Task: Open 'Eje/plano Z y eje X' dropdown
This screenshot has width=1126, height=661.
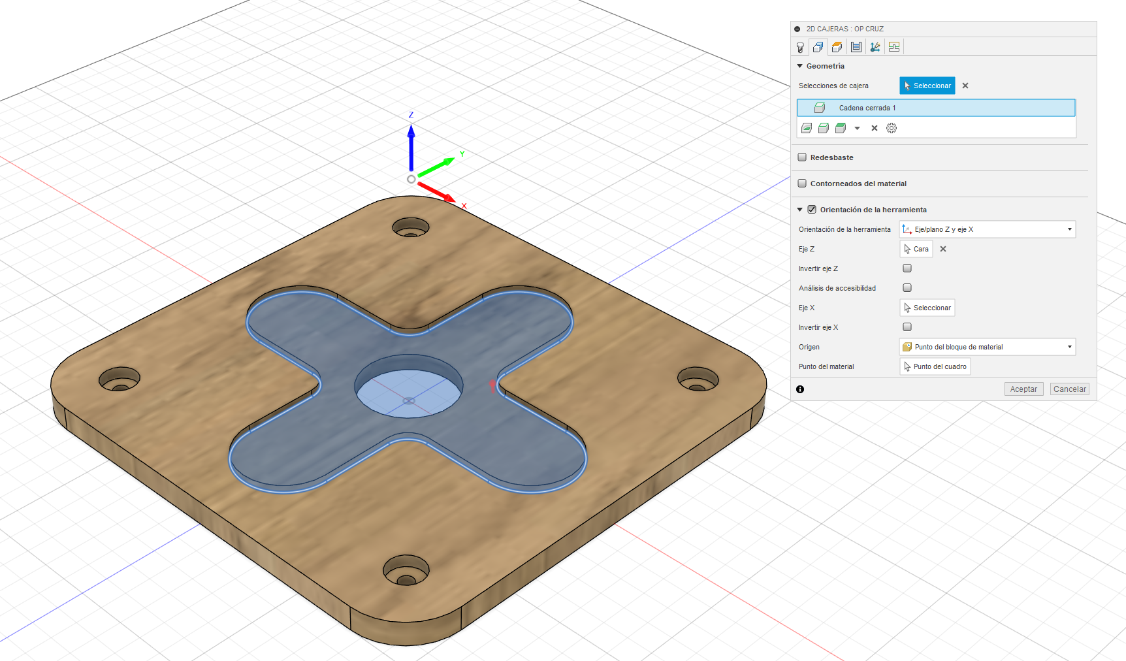Action: point(988,229)
